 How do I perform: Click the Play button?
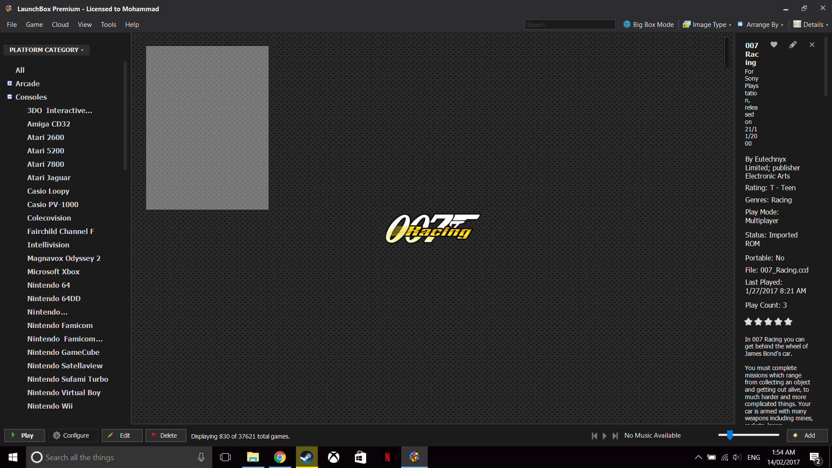(x=25, y=435)
